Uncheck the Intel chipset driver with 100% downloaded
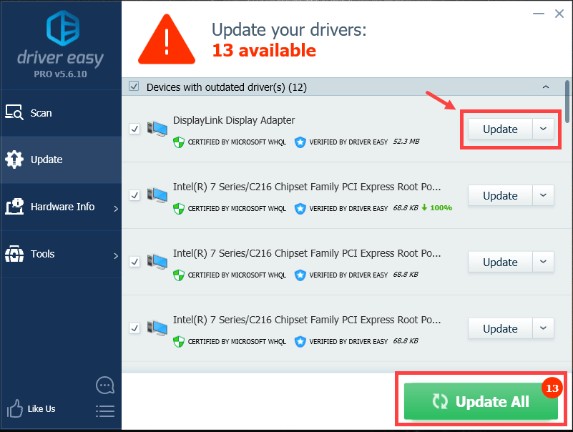The width and height of the screenshot is (573, 432). click(134, 195)
